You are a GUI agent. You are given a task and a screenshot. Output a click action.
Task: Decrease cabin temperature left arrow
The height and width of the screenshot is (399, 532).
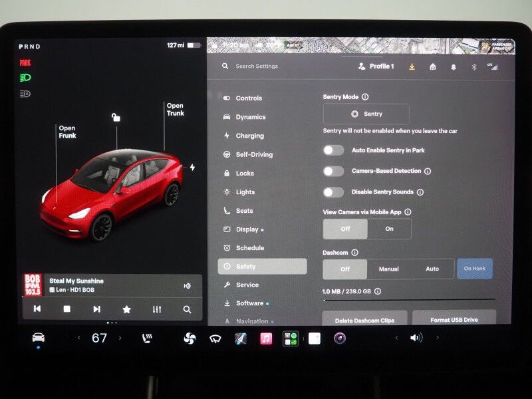pos(79,338)
